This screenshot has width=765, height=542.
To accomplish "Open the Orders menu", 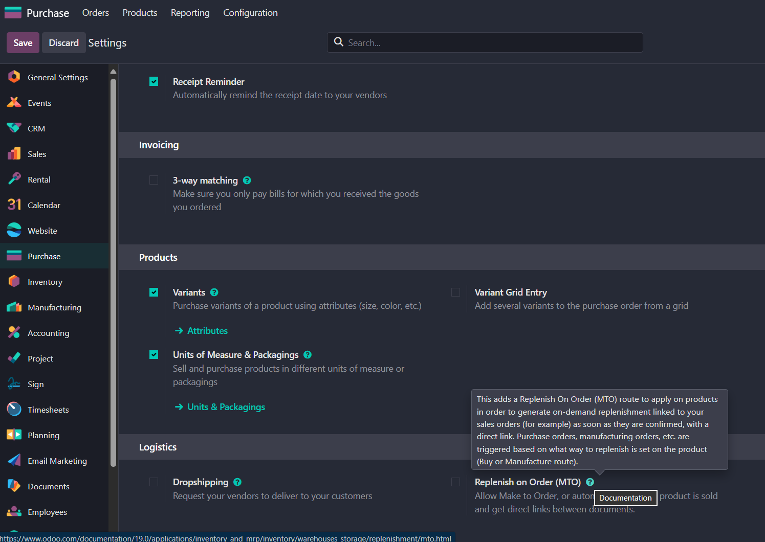I will tap(96, 13).
